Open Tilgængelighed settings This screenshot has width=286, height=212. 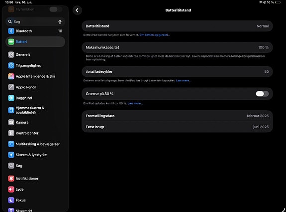35,65
